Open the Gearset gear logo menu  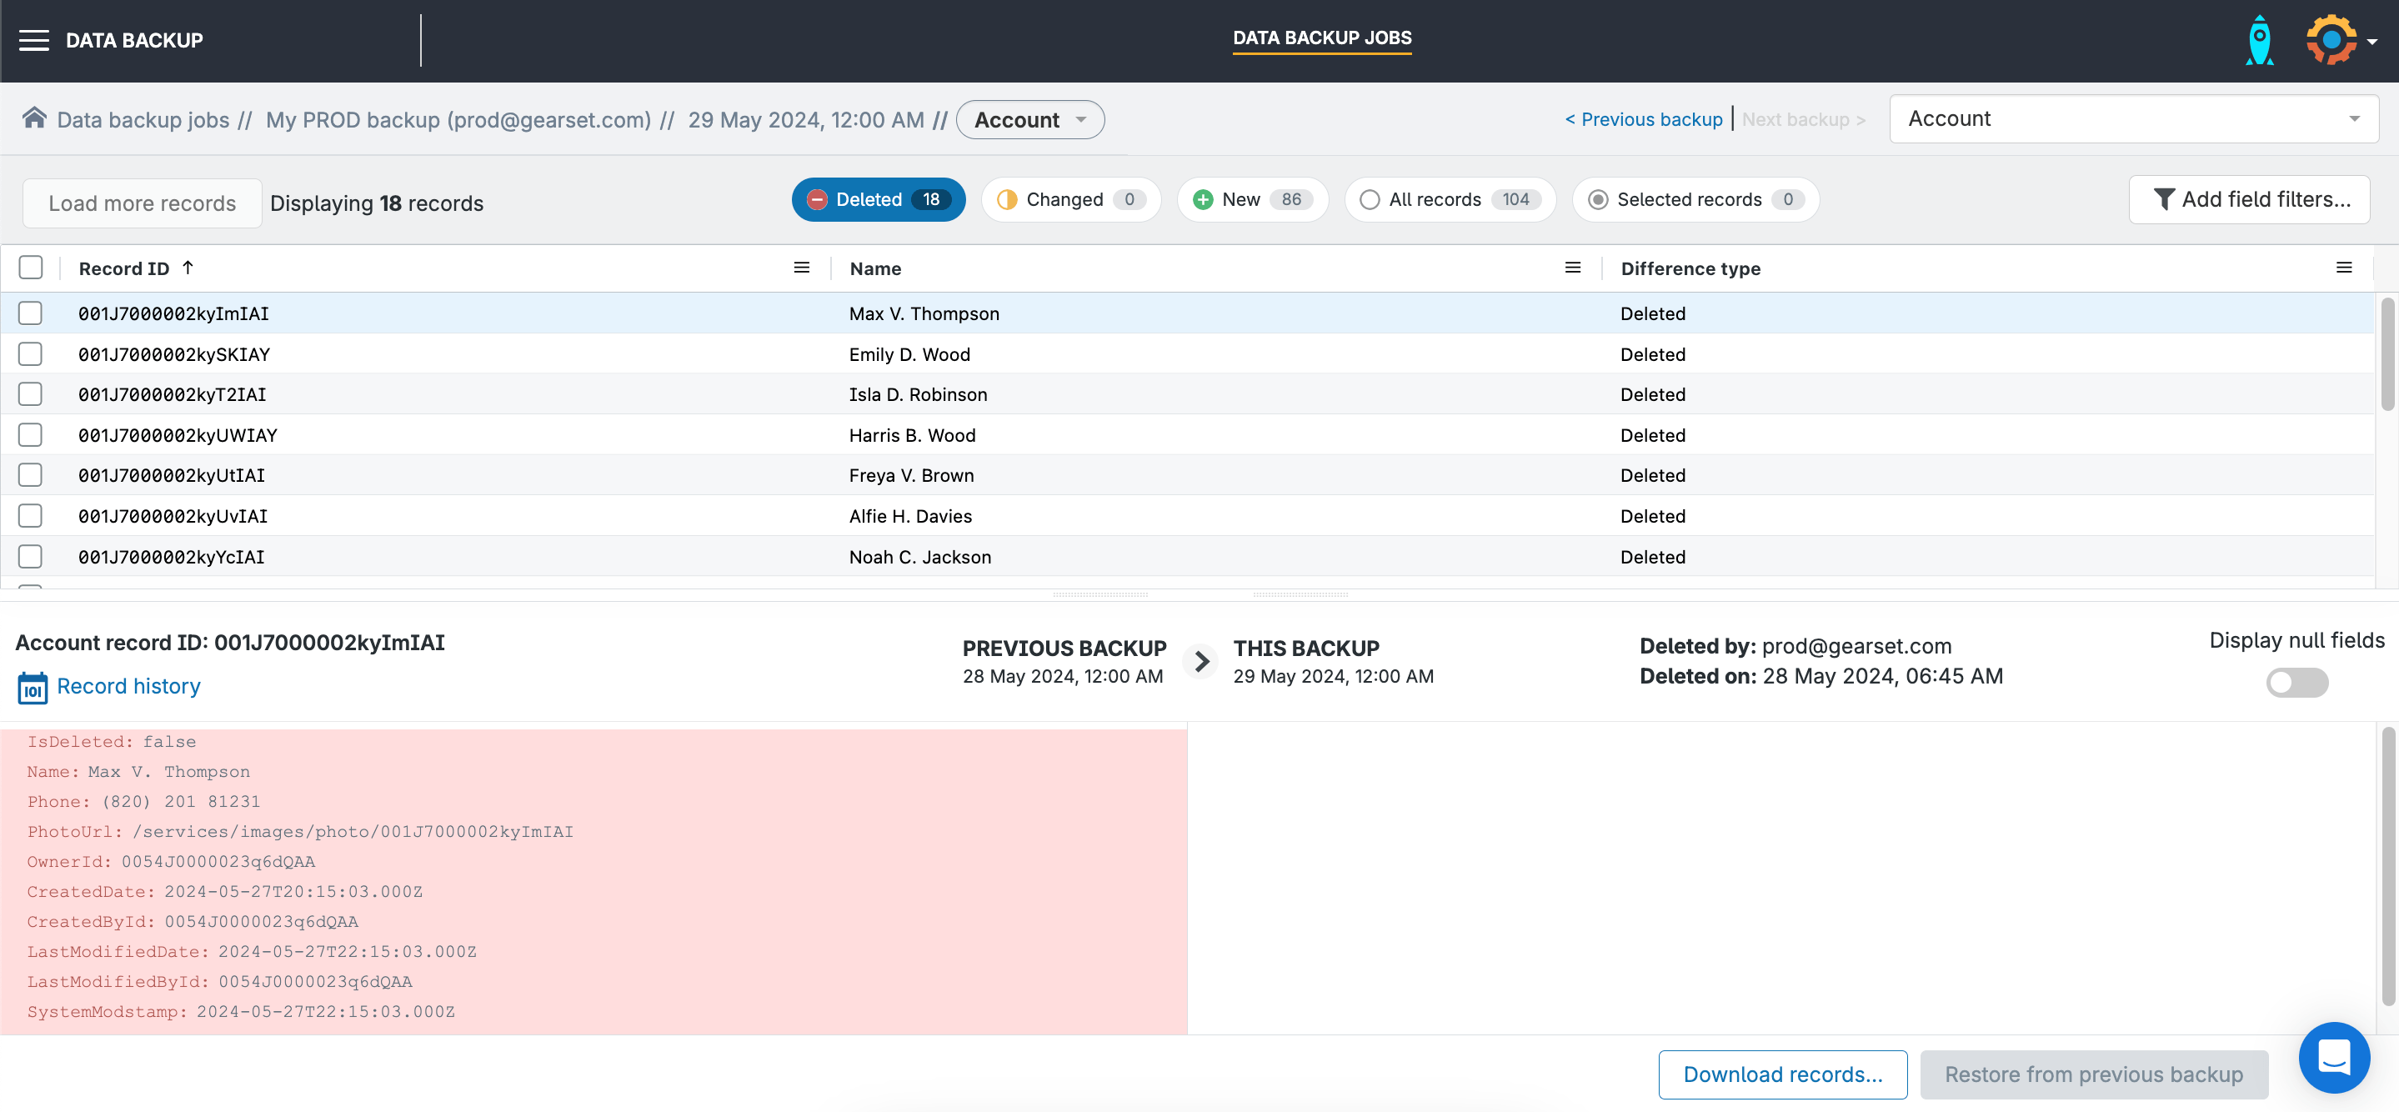(x=2332, y=40)
